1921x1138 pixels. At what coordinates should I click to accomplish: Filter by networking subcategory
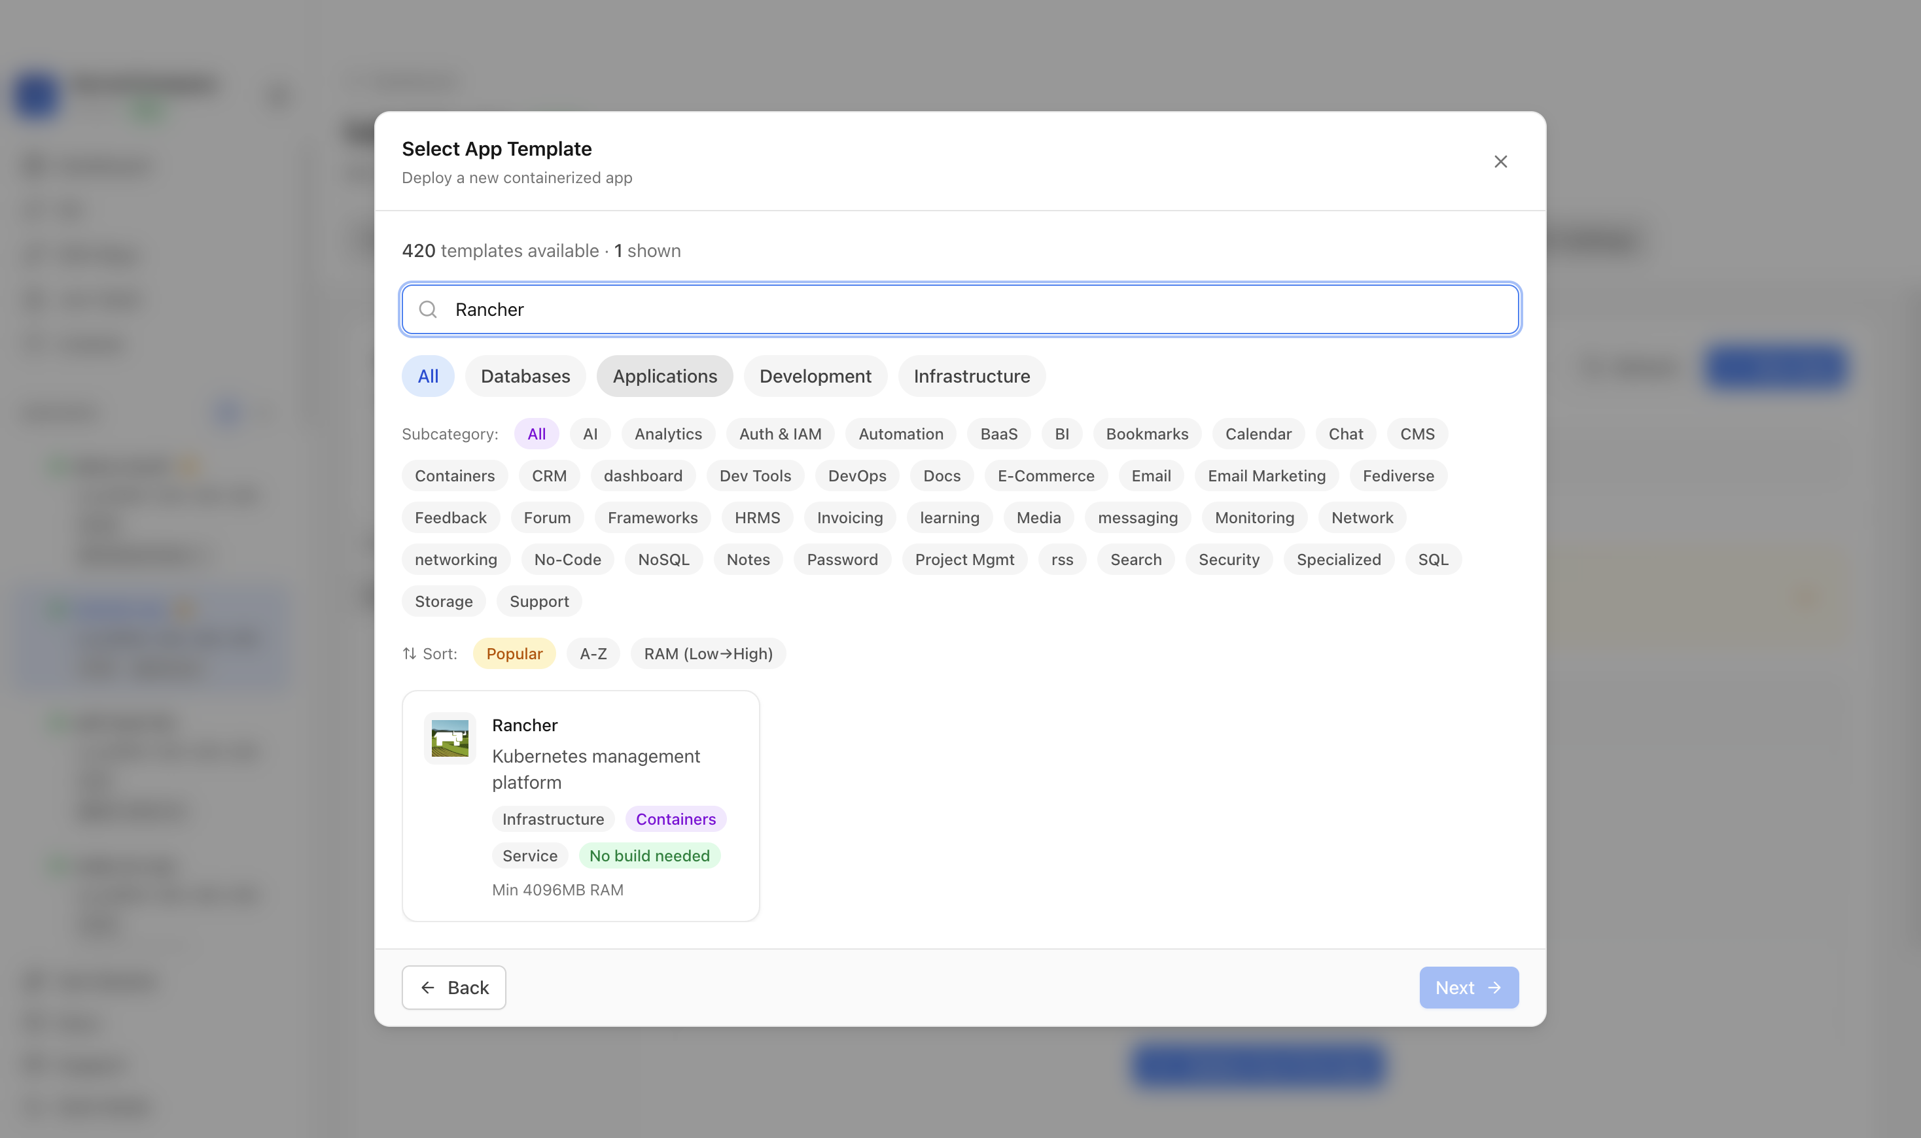455,559
